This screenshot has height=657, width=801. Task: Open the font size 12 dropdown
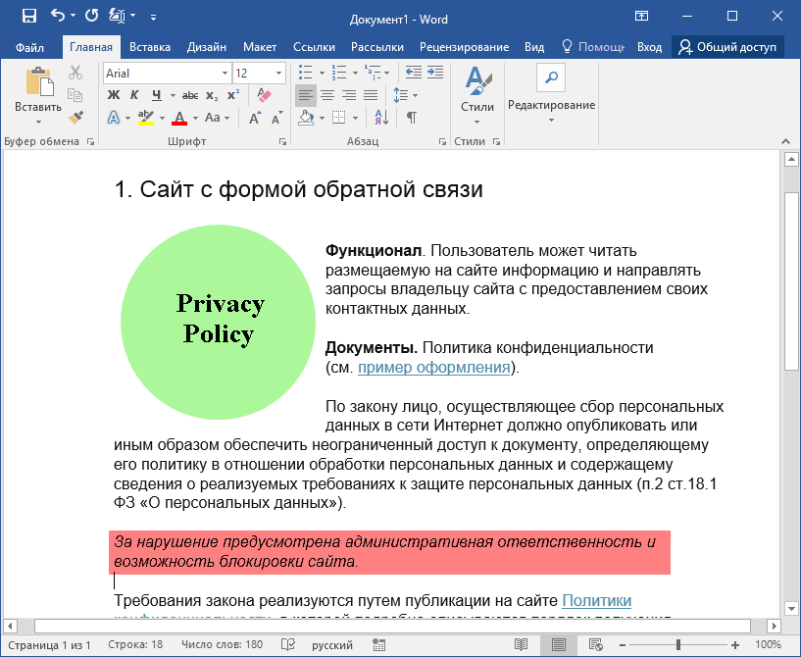coord(278,74)
